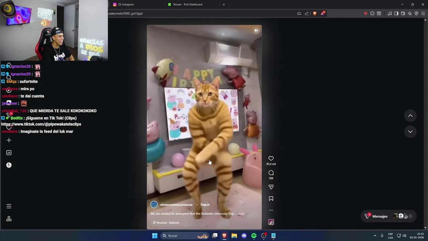Open Instagram profile avatar in sidebar

(9, 165)
